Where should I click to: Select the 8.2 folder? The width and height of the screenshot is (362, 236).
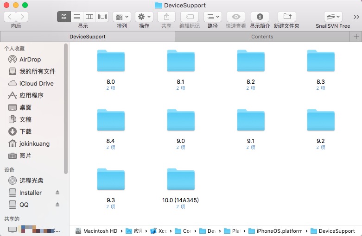(251, 61)
